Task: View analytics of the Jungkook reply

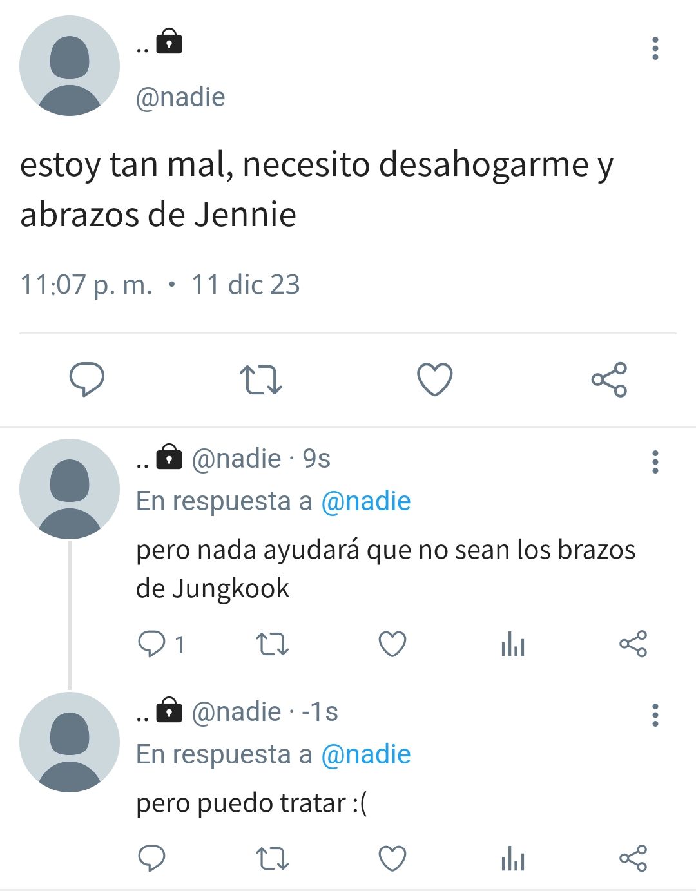Action: pos(513,644)
